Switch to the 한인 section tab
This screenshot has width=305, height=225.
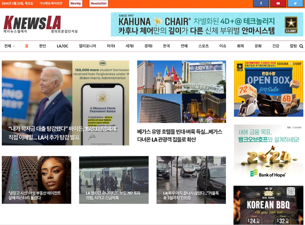pyautogui.click(x=42, y=46)
